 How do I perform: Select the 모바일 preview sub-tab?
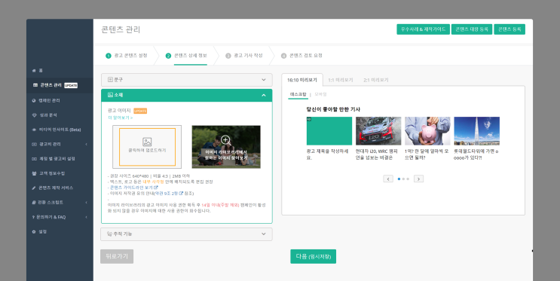click(320, 95)
